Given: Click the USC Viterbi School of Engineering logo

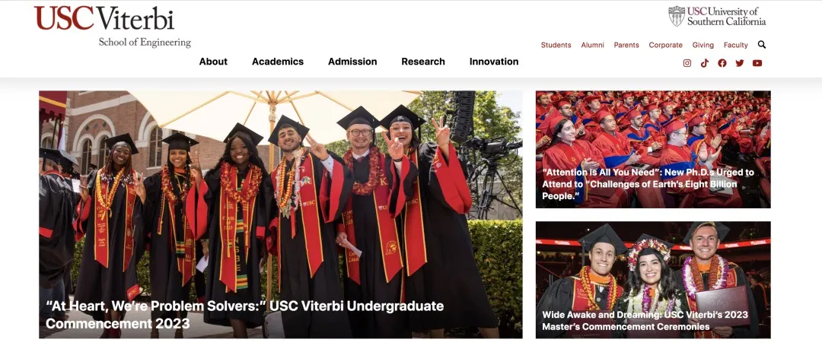Looking at the screenshot, I should pyautogui.click(x=113, y=27).
